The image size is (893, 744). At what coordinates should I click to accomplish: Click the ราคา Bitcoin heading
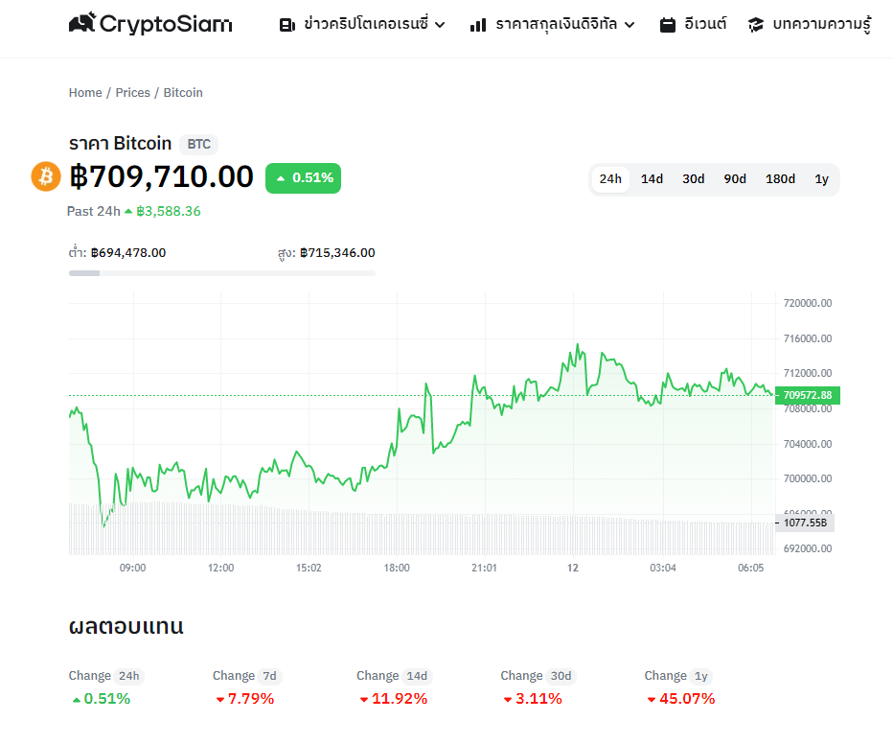[120, 144]
